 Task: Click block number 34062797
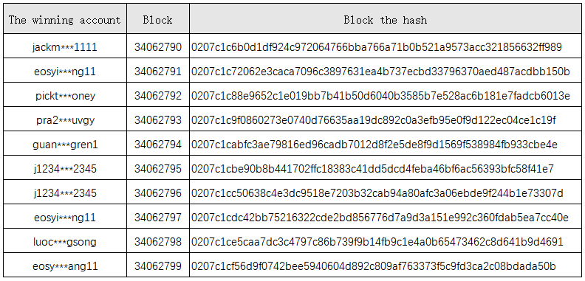tap(158, 217)
